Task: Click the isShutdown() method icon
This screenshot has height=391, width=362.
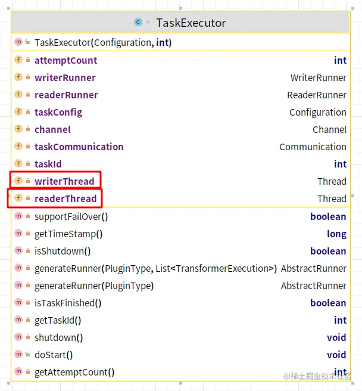Action: (x=18, y=250)
